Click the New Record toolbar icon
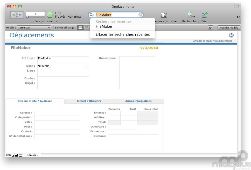 coord(164,15)
